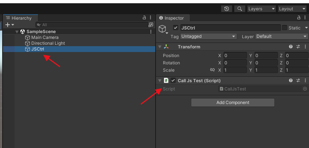Image resolution: width=309 pixels, height=148 pixels.
Task: Toggle the Hierarchy panel lock icon
Action: tap(144, 18)
